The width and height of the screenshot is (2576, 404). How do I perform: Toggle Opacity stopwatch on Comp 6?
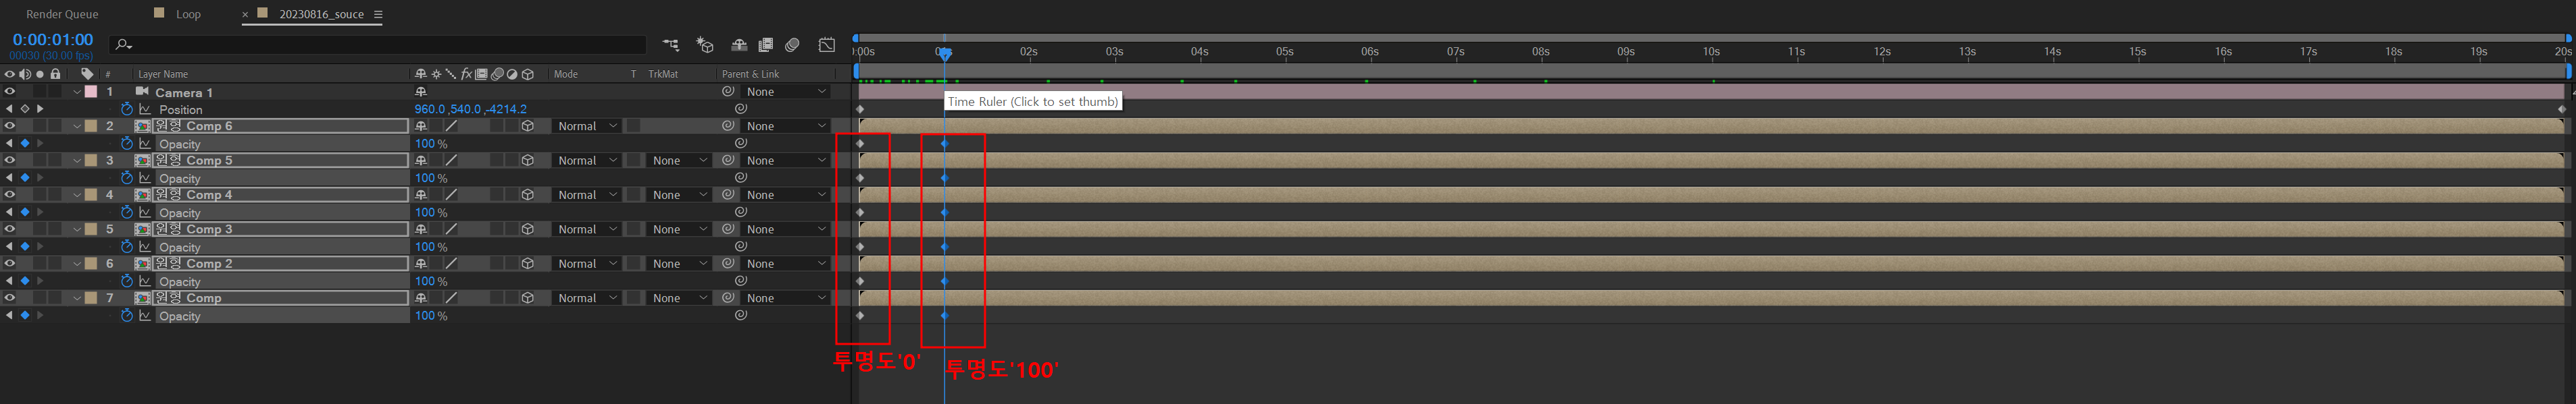click(x=127, y=144)
